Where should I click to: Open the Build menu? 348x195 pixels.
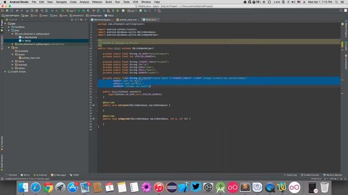click(x=109, y=2)
